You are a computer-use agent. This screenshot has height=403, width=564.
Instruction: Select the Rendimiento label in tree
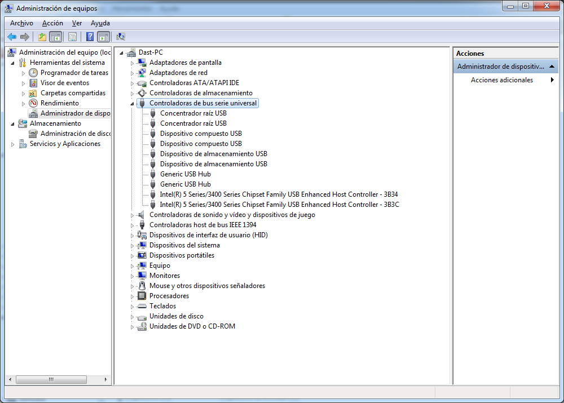tap(60, 103)
